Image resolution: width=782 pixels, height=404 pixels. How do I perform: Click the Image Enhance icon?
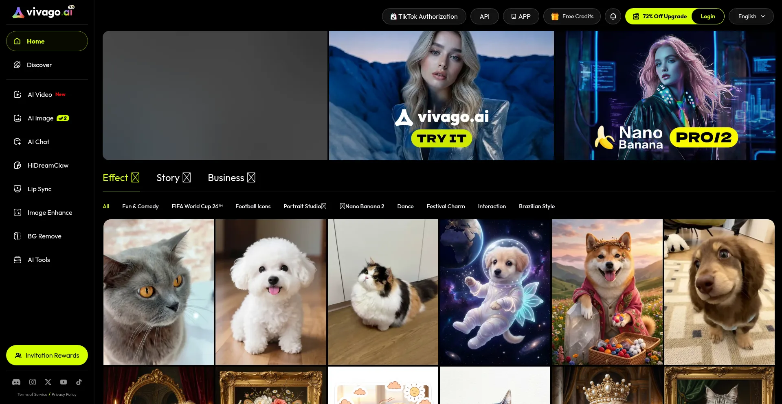click(x=18, y=212)
